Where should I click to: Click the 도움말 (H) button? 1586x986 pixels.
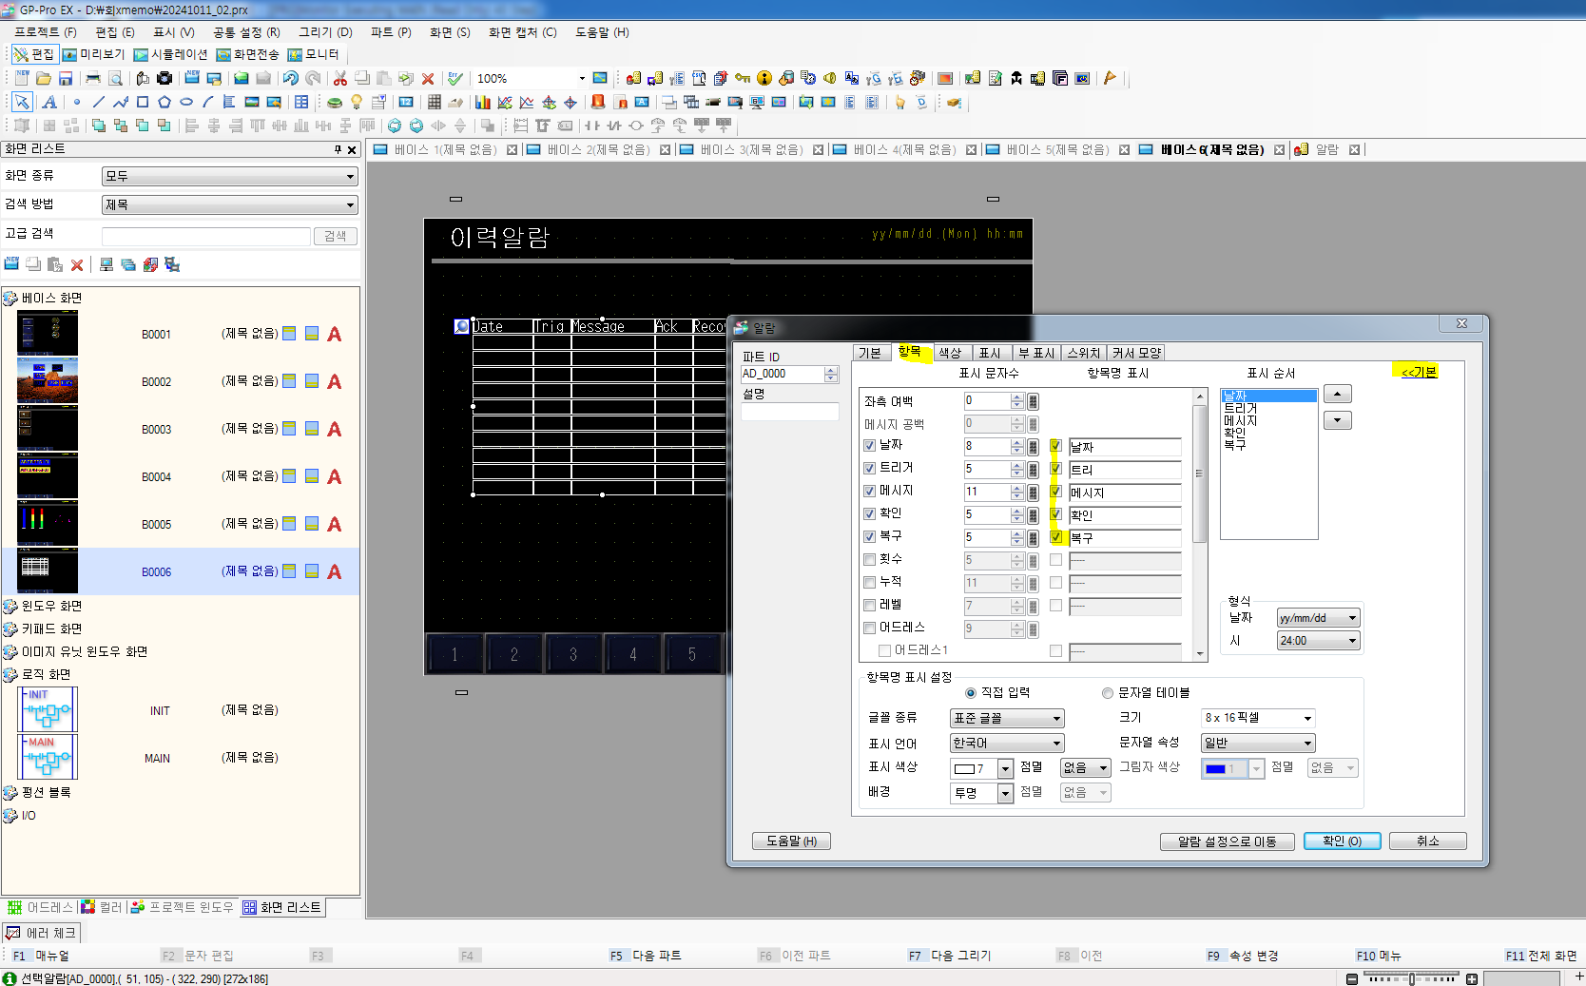(791, 841)
